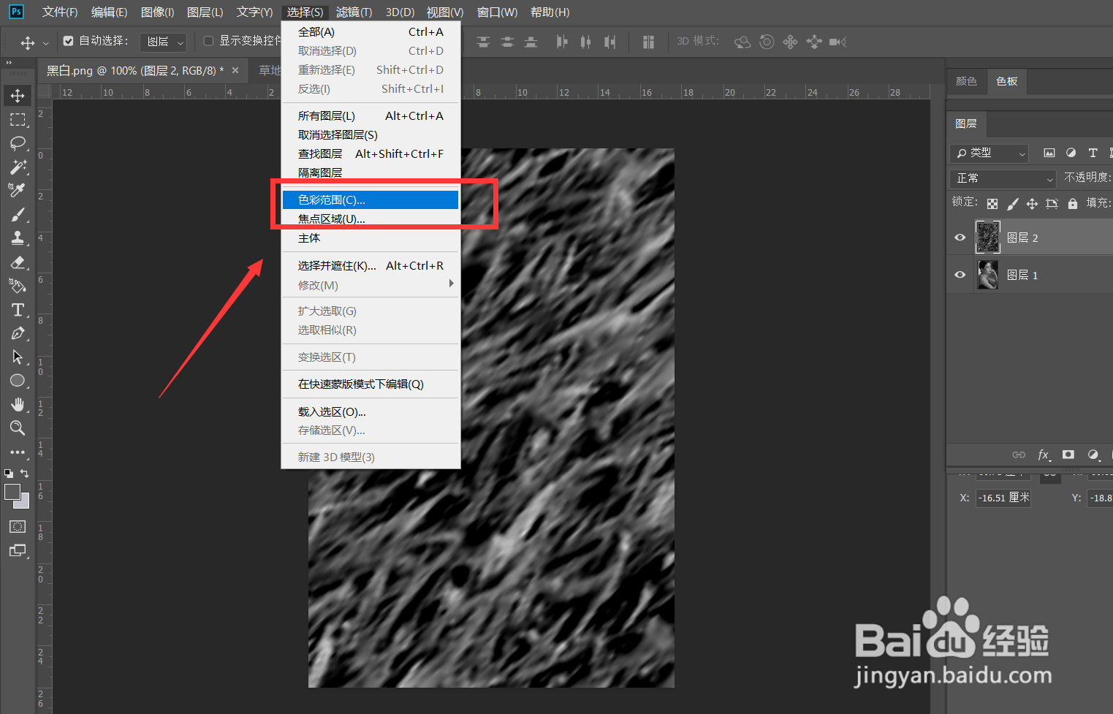Viewport: 1113px width, 714px height.
Task: Change screen mode icon in toolbar
Action: (x=18, y=550)
